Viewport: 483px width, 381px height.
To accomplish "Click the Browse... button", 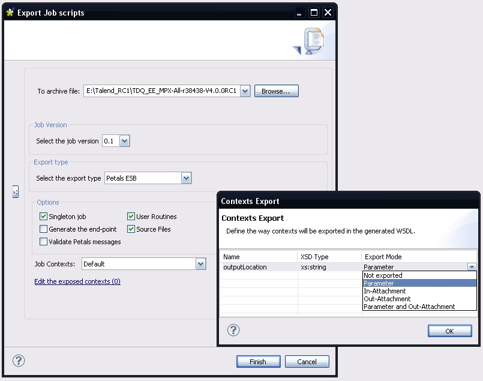I will (276, 91).
